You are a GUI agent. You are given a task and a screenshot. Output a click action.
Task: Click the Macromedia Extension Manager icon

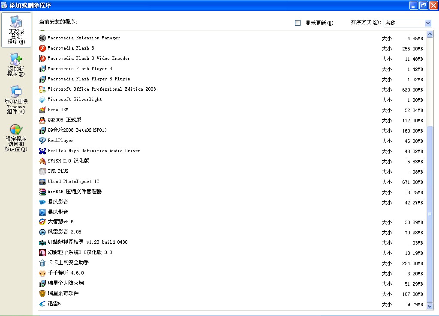42,38
